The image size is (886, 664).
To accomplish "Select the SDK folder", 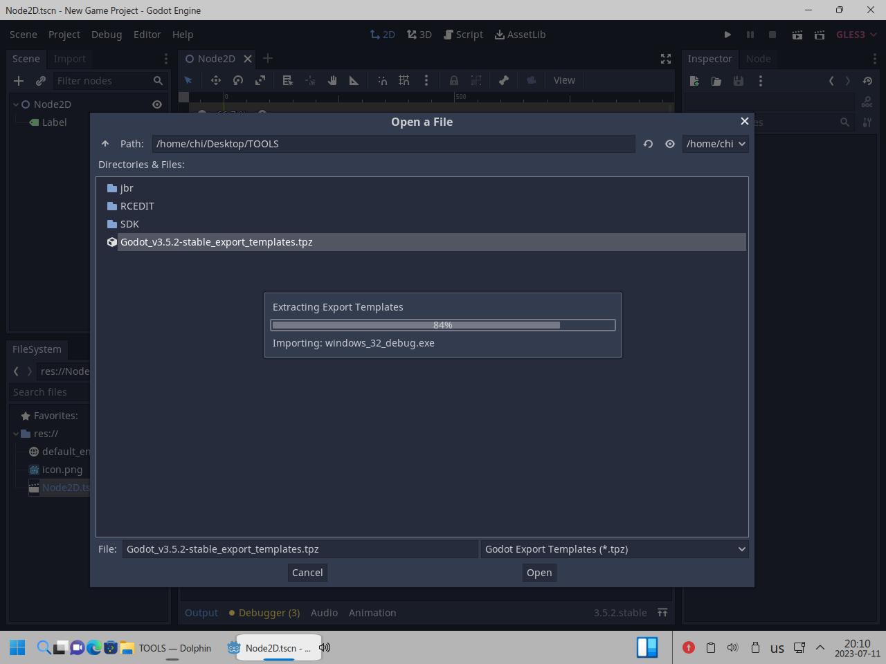I will click(x=129, y=224).
